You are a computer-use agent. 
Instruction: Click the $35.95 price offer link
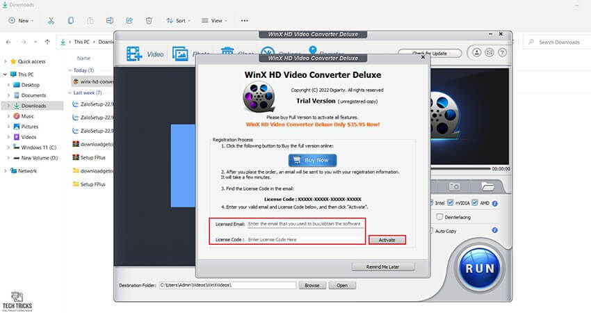tap(313, 125)
